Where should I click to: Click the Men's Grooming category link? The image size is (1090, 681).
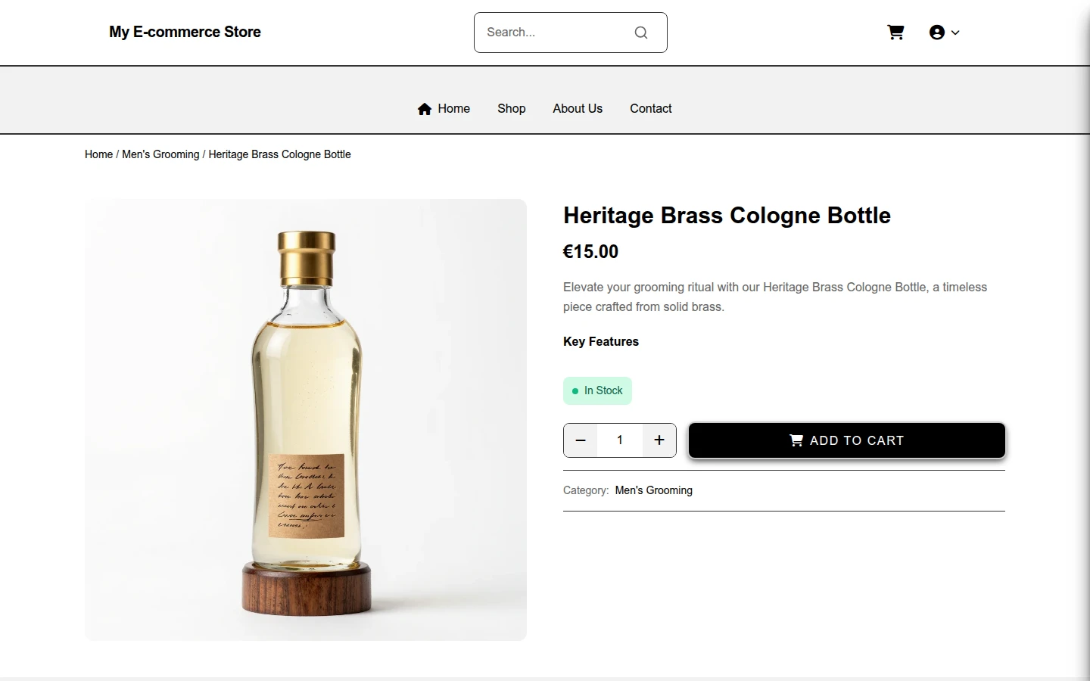[x=654, y=490]
